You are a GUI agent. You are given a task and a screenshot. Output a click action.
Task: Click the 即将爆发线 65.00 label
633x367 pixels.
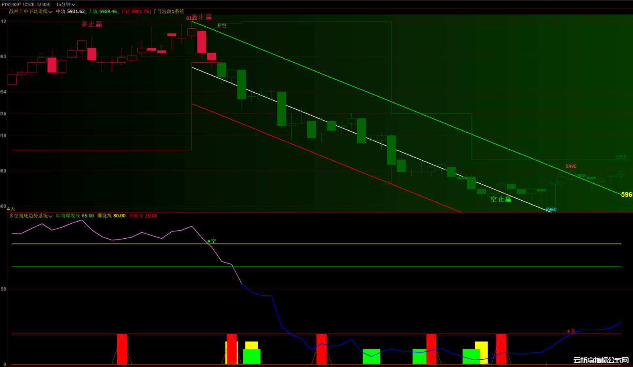(x=75, y=216)
